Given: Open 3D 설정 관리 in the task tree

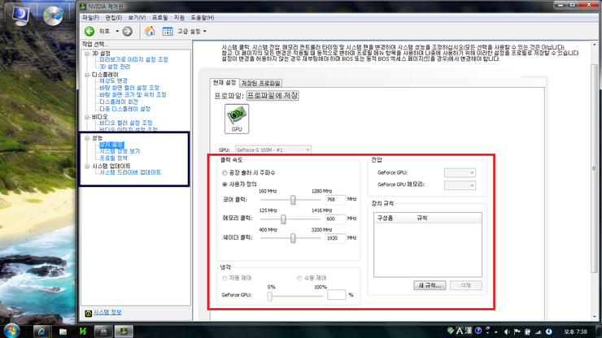Looking at the screenshot, I should click(x=115, y=67).
